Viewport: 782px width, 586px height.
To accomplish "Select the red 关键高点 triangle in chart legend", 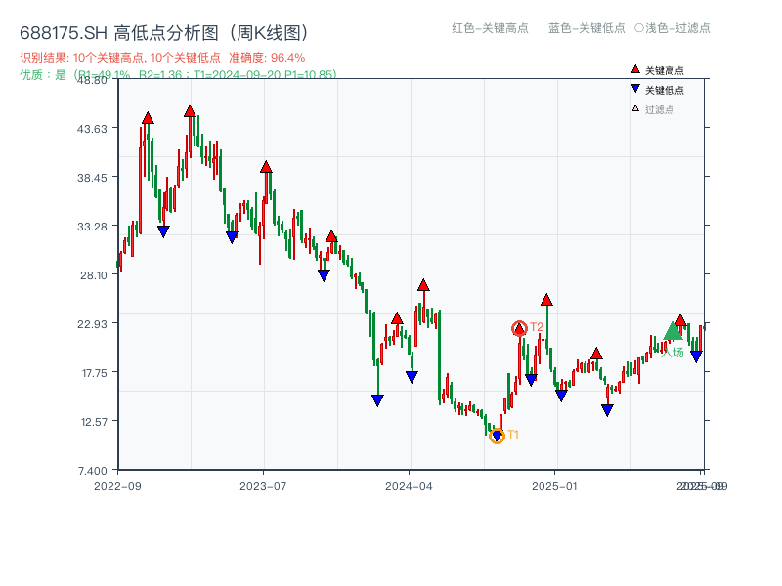I will click(634, 69).
